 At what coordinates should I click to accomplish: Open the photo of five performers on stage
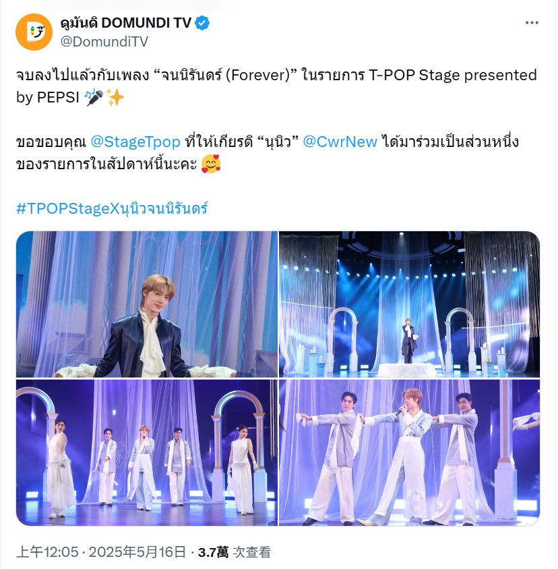tap(146, 452)
